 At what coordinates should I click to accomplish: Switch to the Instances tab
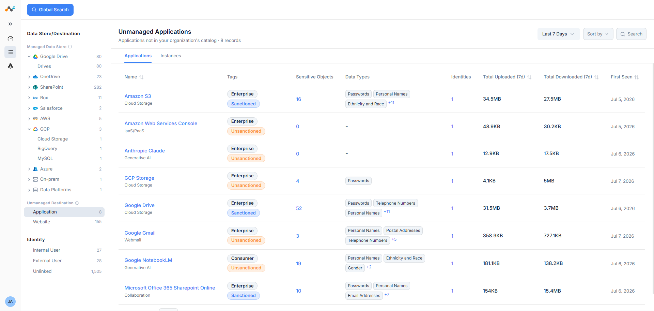(171, 56)
